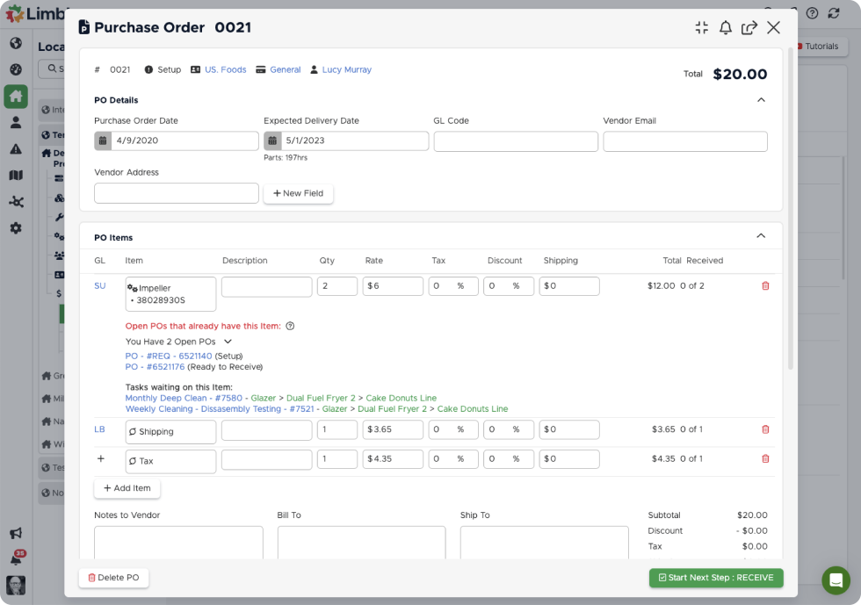
Task: Click the GL Code input field
Action: 516,141
